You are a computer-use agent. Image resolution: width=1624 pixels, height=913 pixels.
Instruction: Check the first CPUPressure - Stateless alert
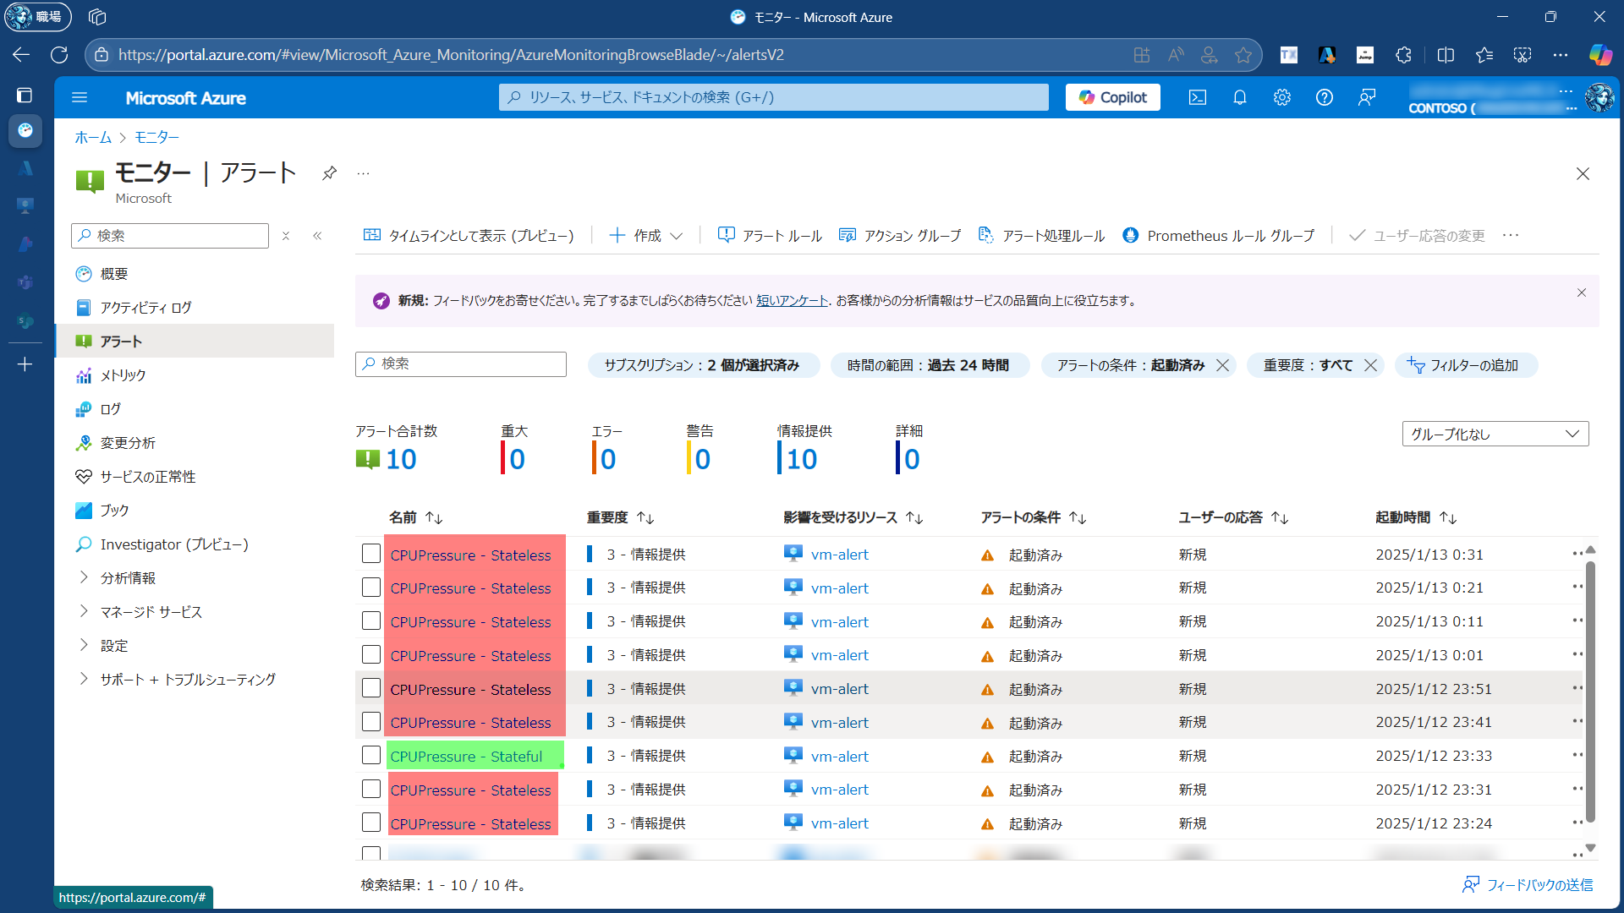tap(371, 554)
